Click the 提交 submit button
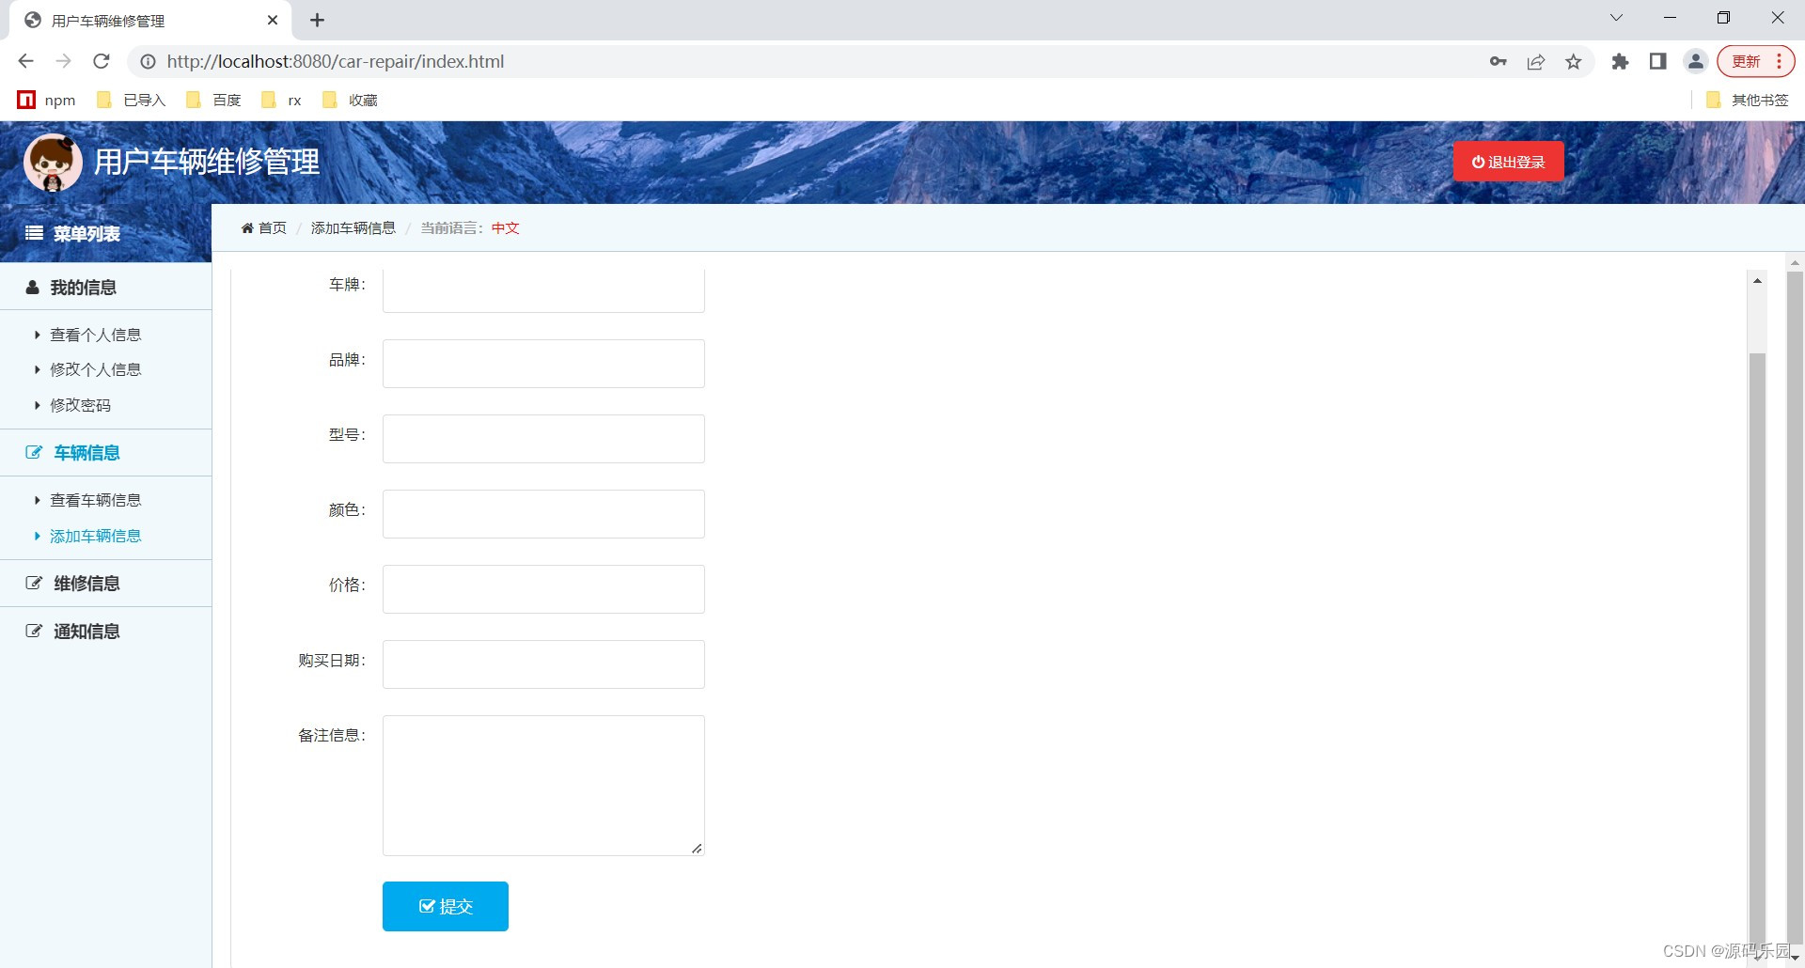 tap(445, 906)
